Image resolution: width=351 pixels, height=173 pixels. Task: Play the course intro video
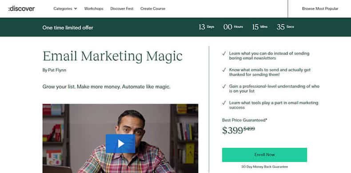coord(120,143)
